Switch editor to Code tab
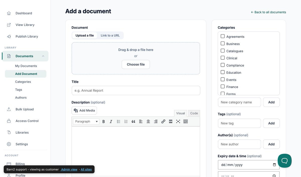Viewport: 301px width, 177px height. pos(194,113)
